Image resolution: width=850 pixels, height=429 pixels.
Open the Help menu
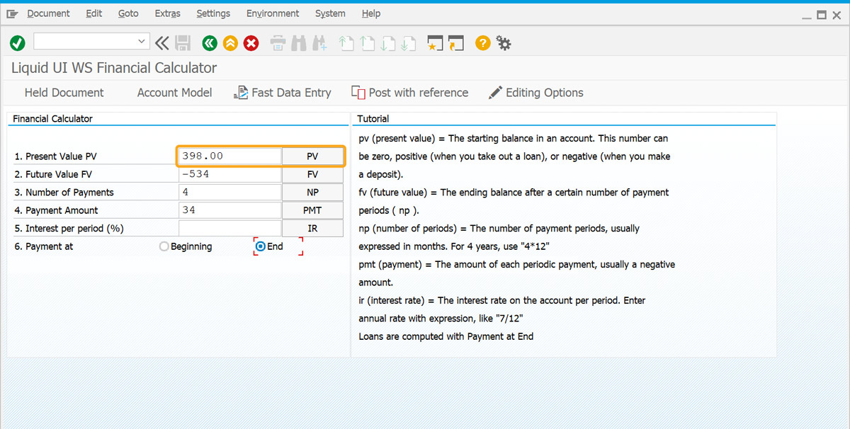[371, 13]
